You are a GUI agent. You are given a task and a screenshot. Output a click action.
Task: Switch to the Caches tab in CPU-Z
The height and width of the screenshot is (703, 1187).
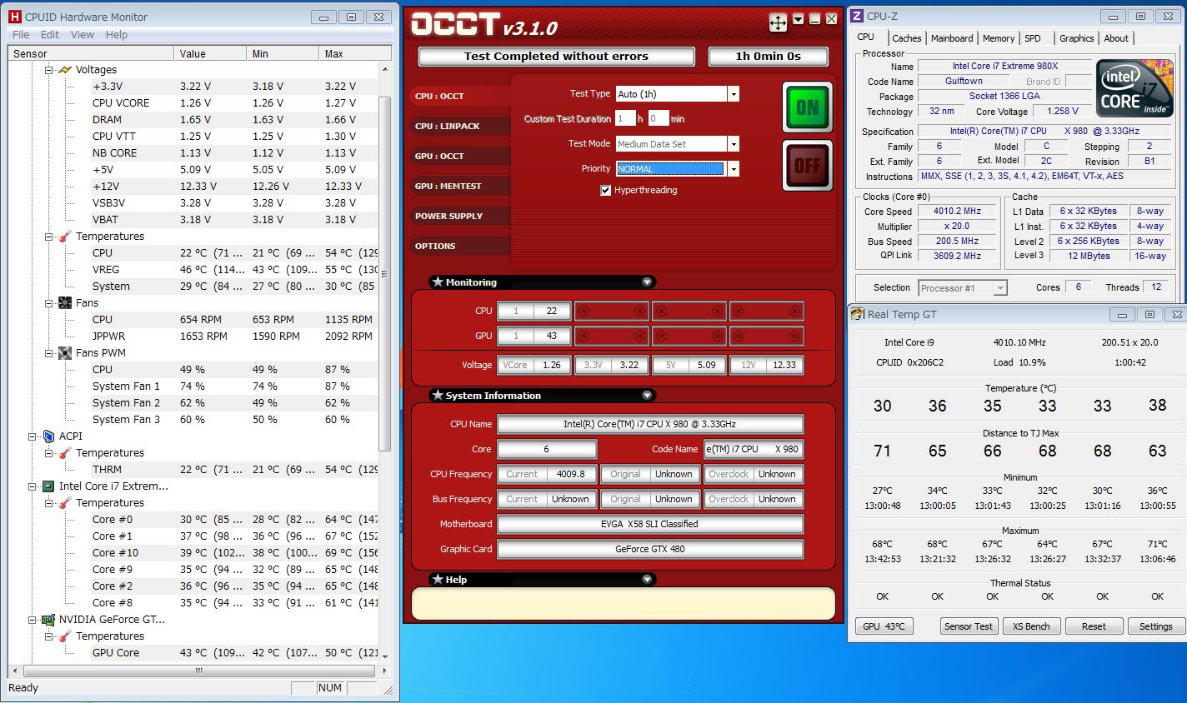[x=906, y=38]
